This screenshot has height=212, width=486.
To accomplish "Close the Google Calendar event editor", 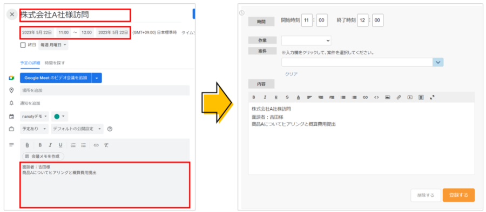I will pos(12,14).
